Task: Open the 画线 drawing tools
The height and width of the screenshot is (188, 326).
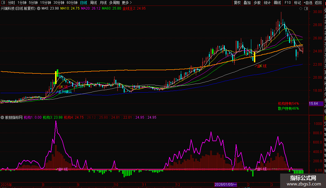Action: coord(277,3)
